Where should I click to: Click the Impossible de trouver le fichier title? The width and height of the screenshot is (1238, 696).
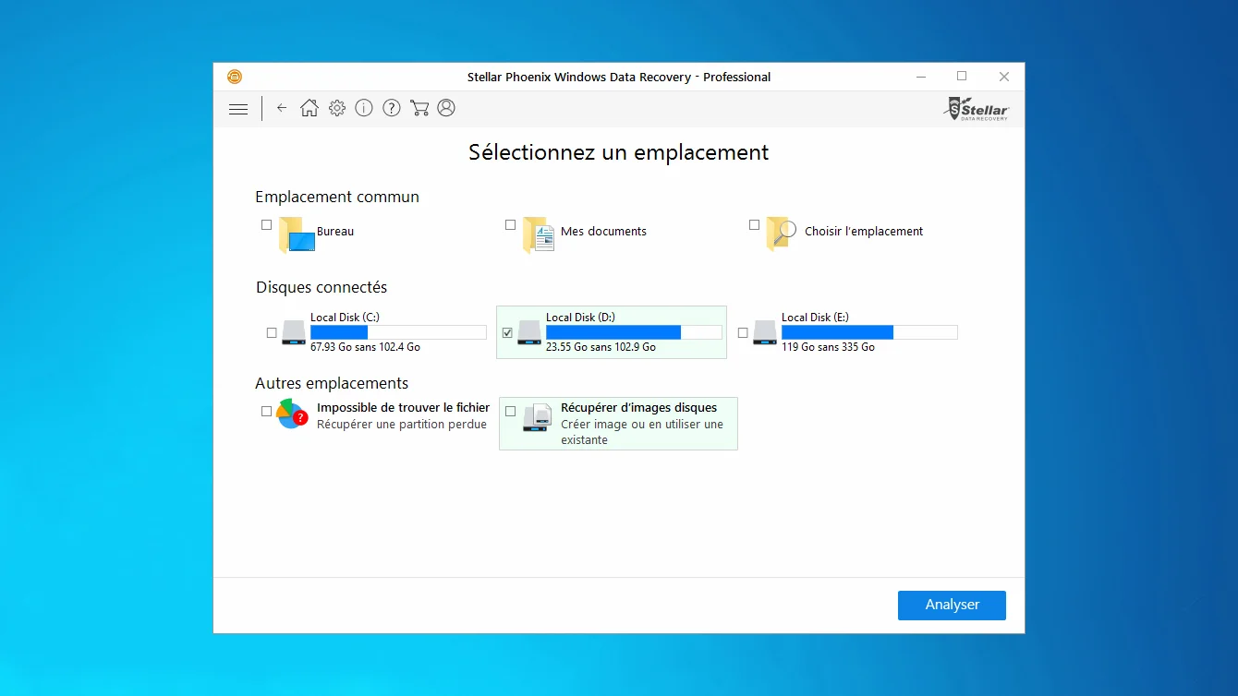click(403, 407)
